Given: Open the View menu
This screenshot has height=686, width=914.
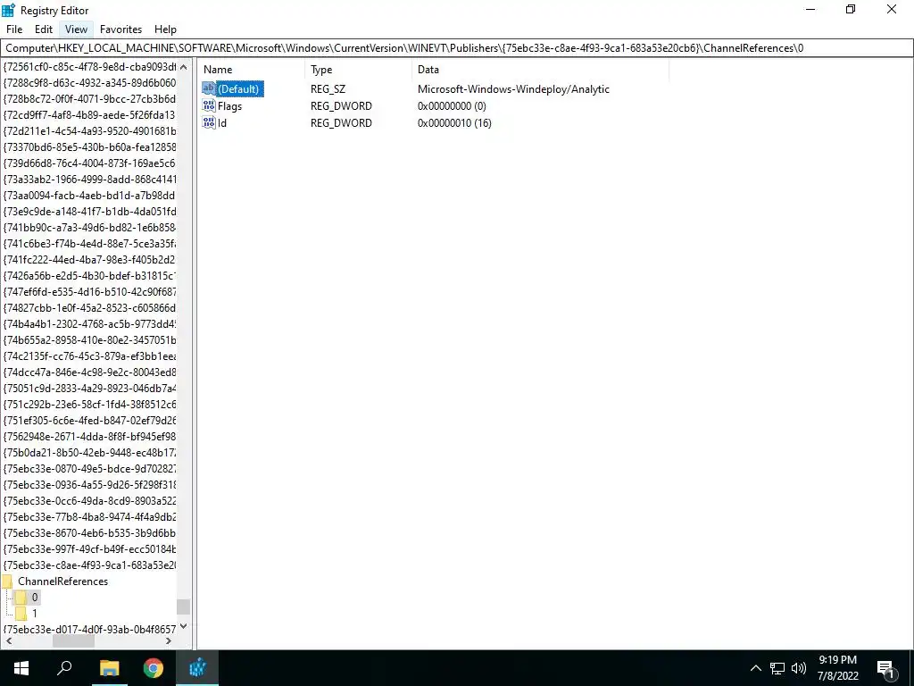Looking at the screenshot, I should click(77, 29).
